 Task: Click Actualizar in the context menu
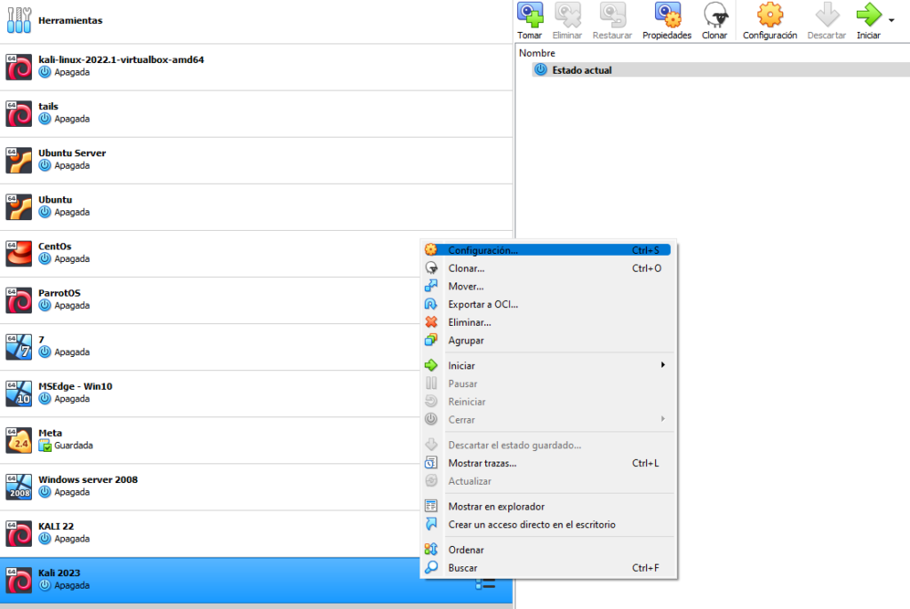[x=547, y=481]
